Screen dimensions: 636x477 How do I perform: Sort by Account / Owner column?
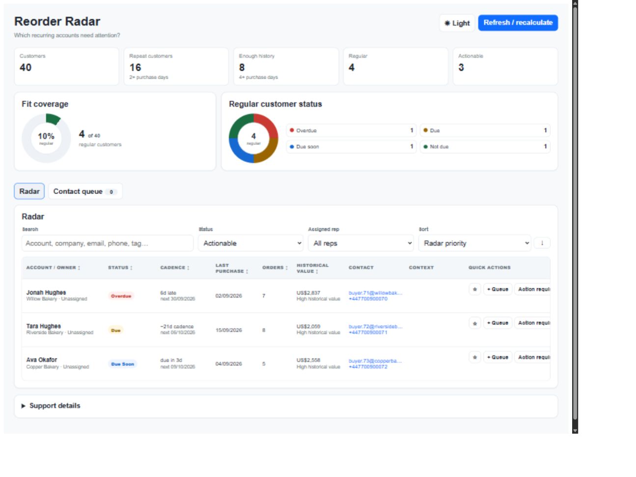point(53,268)
